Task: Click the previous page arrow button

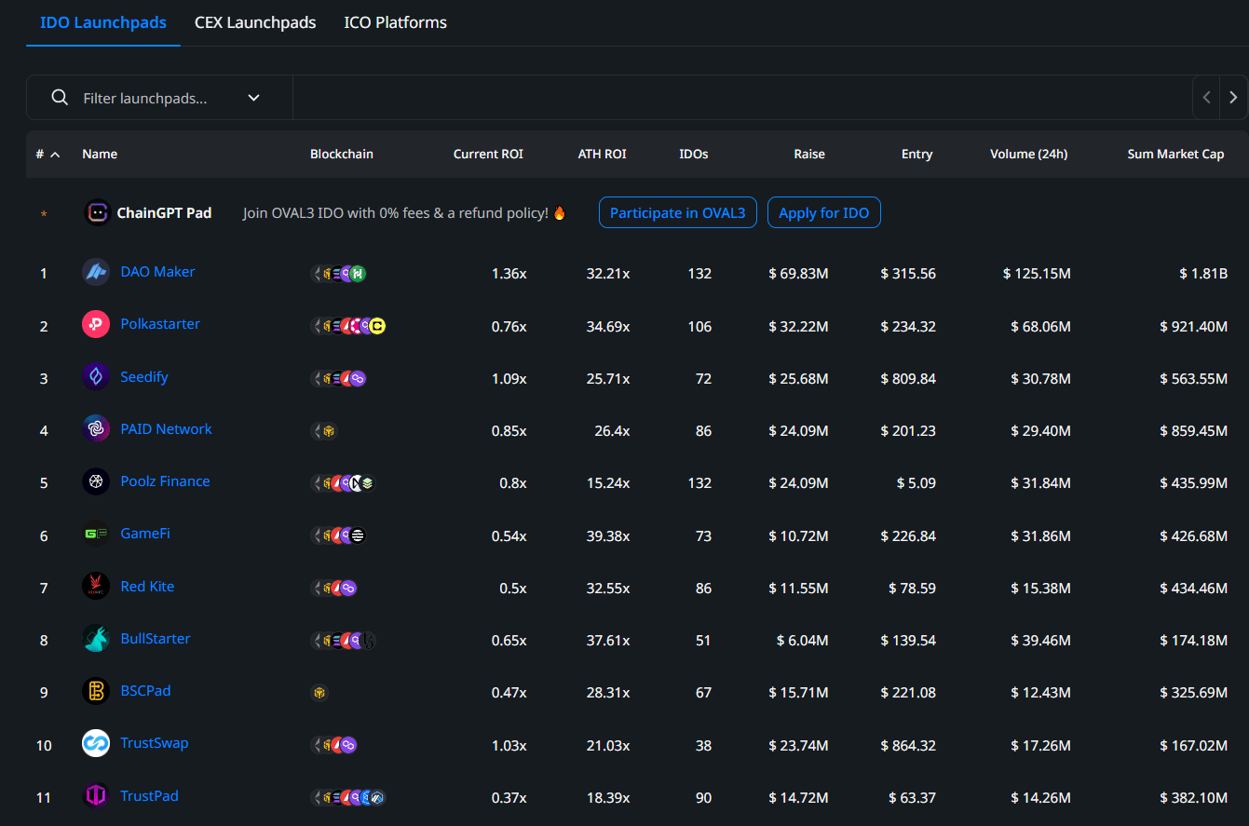Action: point(1206,97)
